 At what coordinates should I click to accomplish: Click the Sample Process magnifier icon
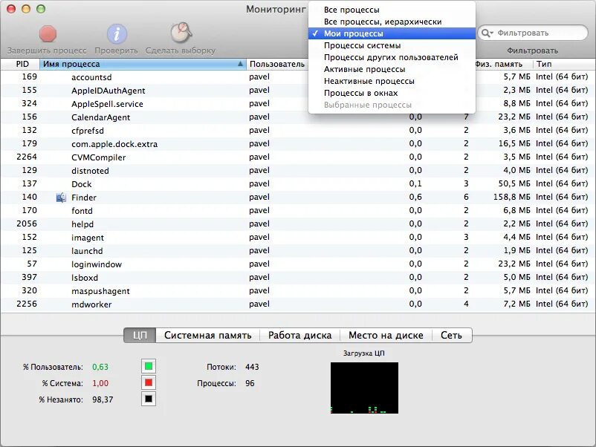pos(181,33)
